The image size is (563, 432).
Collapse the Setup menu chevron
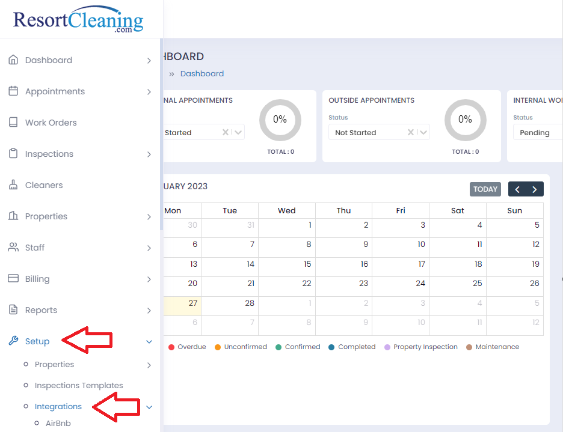[149, 341]
